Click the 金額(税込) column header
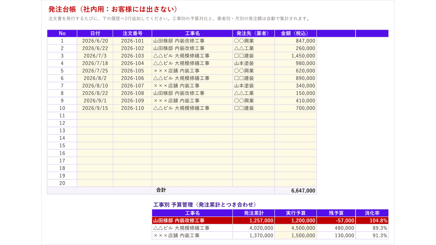436x245 pixels. (x=296, y=33)
